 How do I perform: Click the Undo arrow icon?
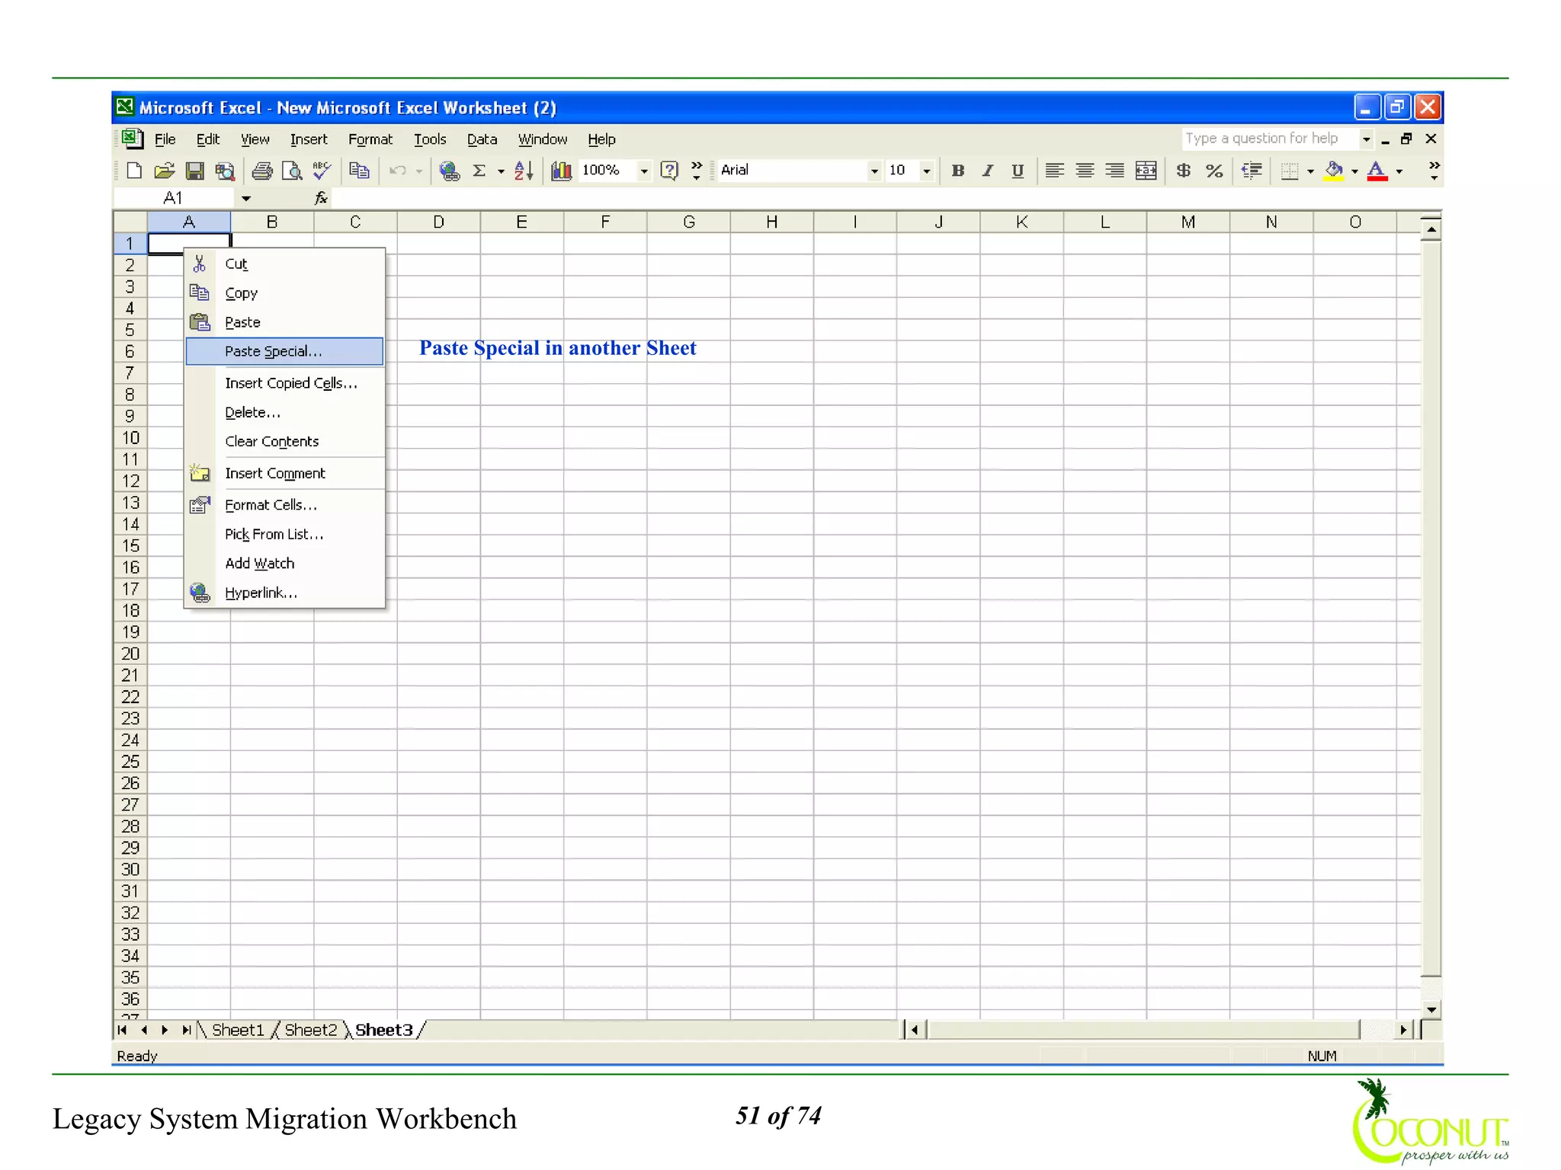pyautogui.click(x=397, y=171)
